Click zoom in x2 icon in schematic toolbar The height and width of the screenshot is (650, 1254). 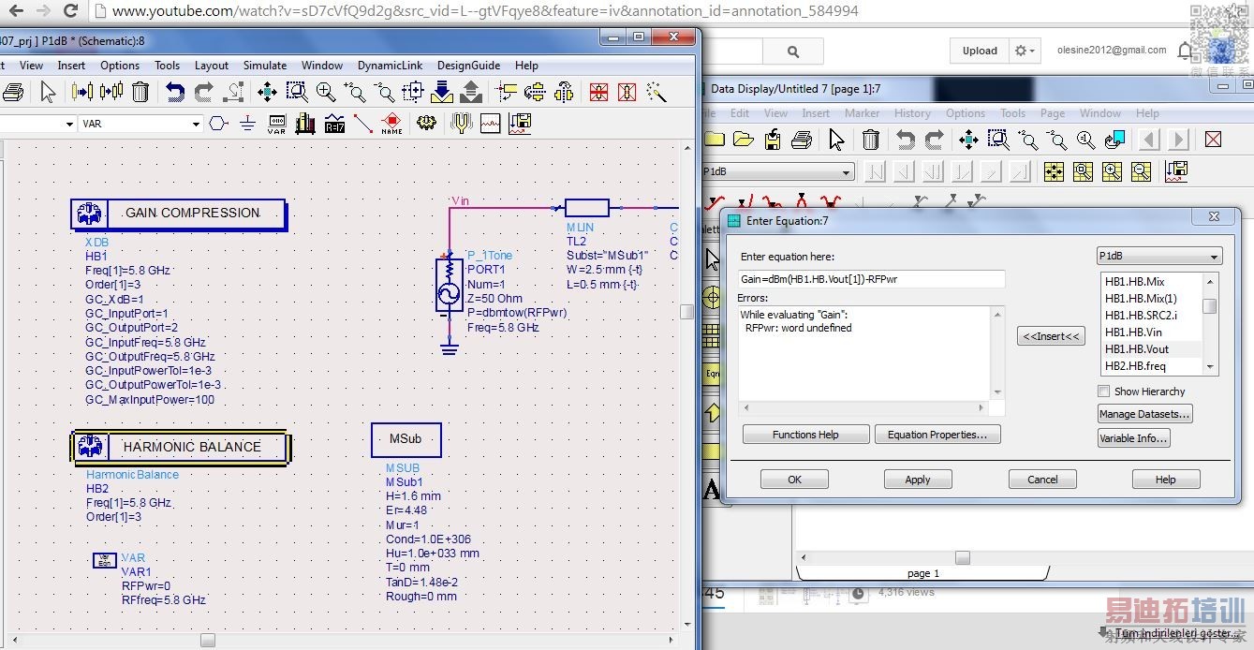click(355, 92)
